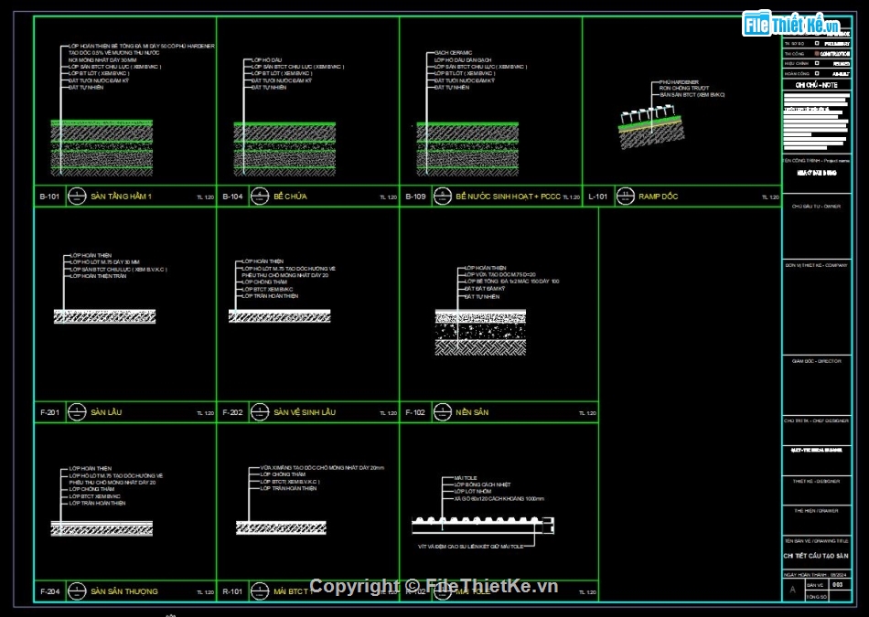Screen dimensions: 869x617
Task: Click the 'SÀN TẦNG HẦM 1' title text
Action: click(121, 196)
